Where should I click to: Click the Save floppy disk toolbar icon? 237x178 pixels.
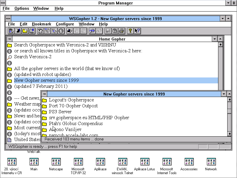108,31
